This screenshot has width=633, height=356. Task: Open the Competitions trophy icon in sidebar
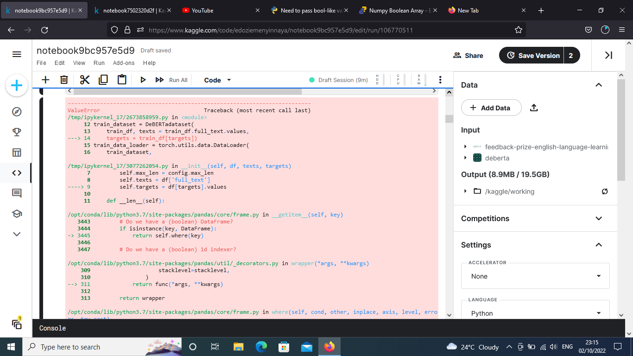[17, 132]
